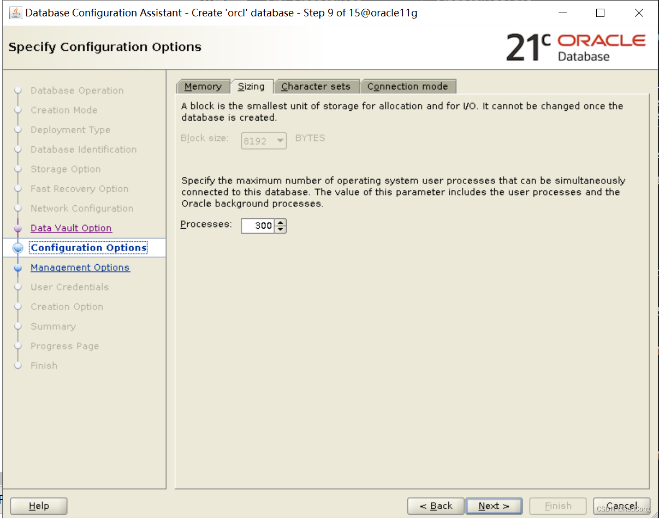Screen dimensions: 659x518
Task: Increase Processes with the up arrow
Action: click(280, 222)
